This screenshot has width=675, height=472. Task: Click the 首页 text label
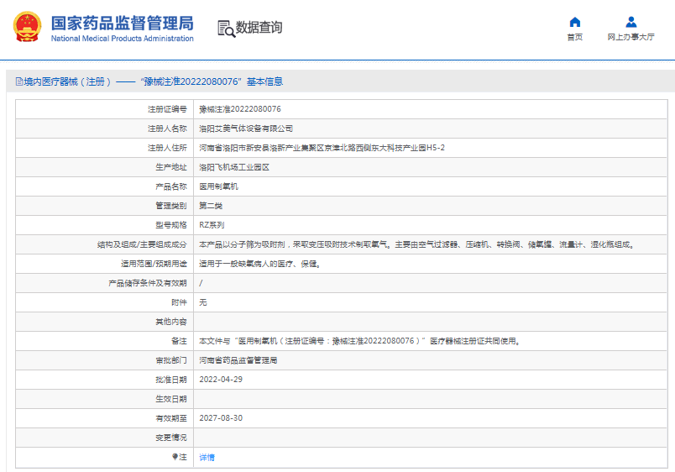point(575,37)
